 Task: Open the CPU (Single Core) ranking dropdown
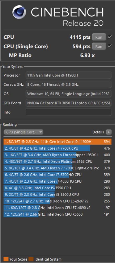tap(24, 132)
